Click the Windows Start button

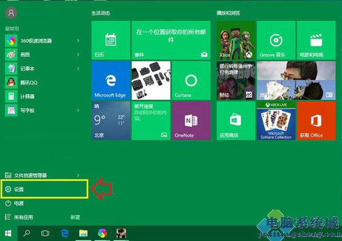pyautogui.click(x=9, y=234)
